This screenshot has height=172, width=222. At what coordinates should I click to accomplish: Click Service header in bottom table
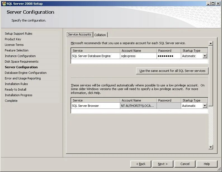point(96,100)
